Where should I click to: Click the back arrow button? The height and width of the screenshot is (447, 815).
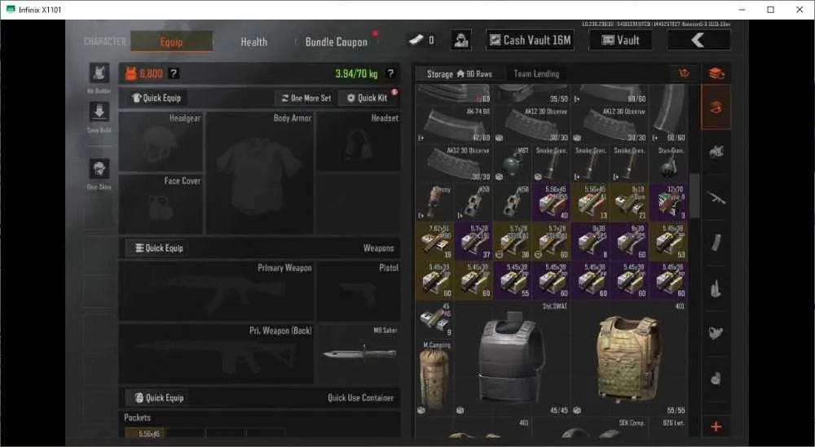pyautogui.click(x=698, y=40)
